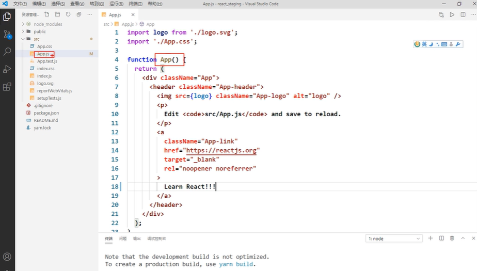
Task: Split the editor to the right
Action: coord(463,14)
